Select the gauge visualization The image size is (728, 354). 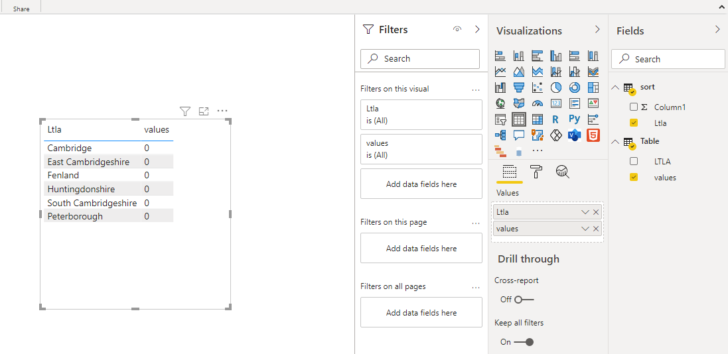click(x=537, y=103)
